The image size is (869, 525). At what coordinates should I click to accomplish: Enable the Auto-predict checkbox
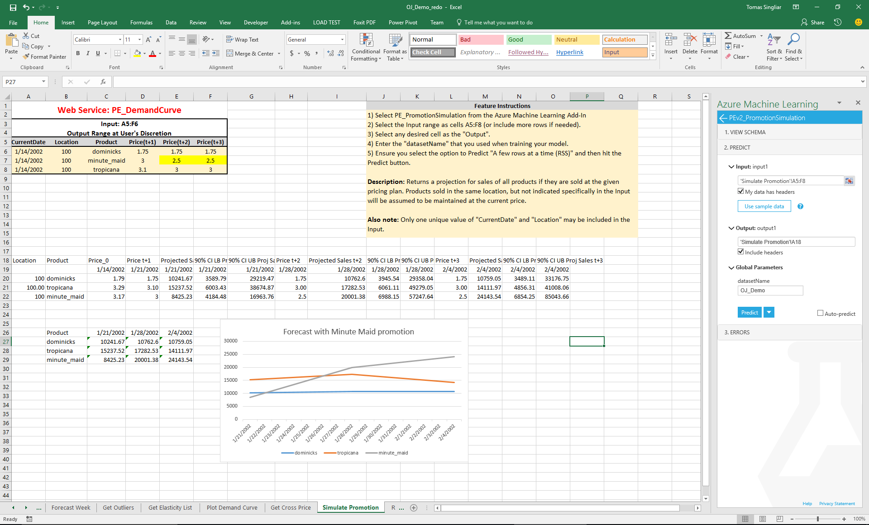click(x=820, y=313)
